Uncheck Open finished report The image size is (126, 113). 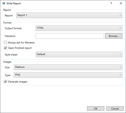coord(5,48)
